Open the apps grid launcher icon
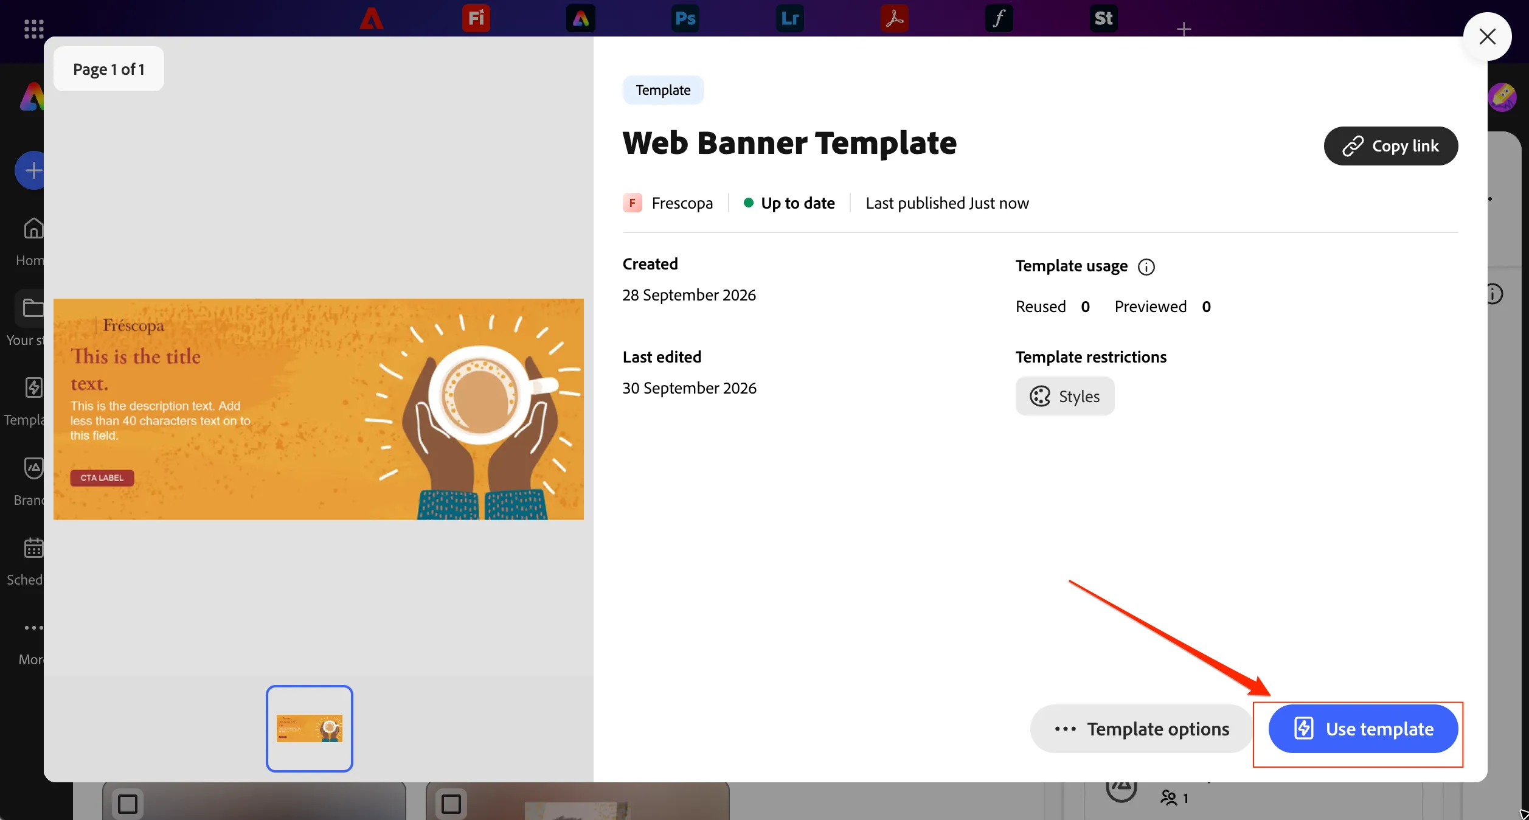The image size is (1529, 820). click(34, 28)
